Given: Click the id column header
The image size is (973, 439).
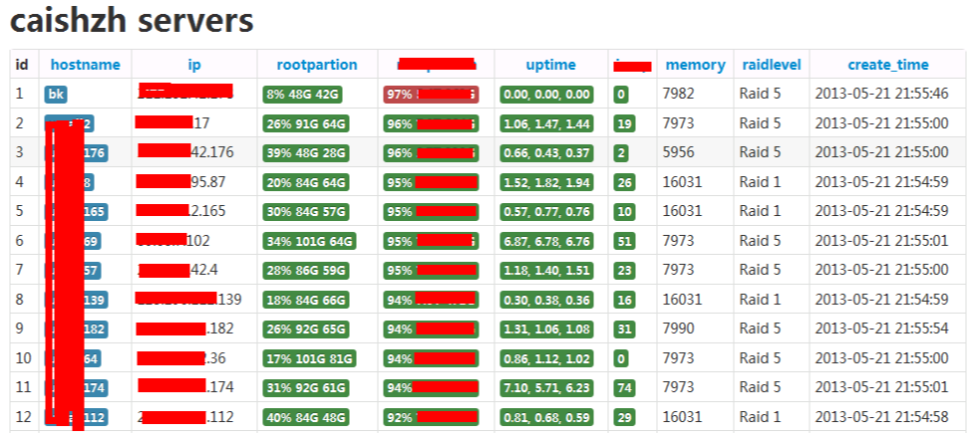Looking at the screenshot, I should pos(21,65).
